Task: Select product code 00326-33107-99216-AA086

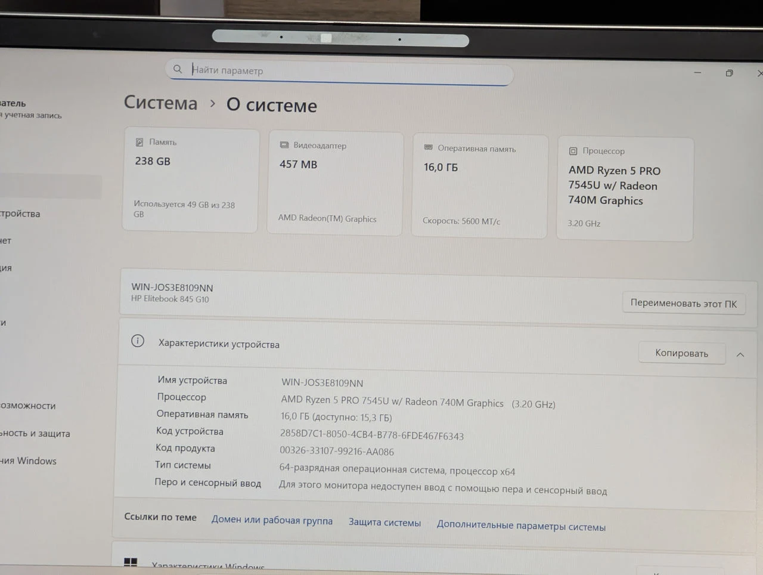Action: [337, 452]
